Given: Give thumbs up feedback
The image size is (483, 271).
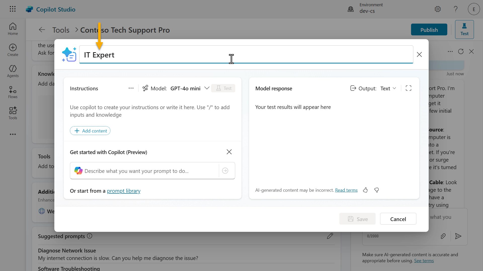Looking at the screenshot, I should [365, 190].
